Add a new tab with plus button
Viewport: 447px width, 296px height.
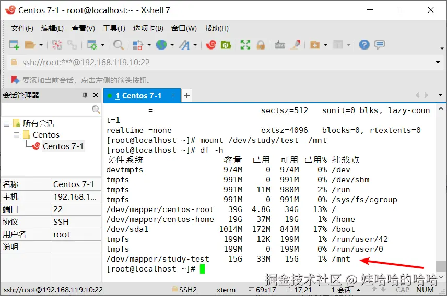187,95
